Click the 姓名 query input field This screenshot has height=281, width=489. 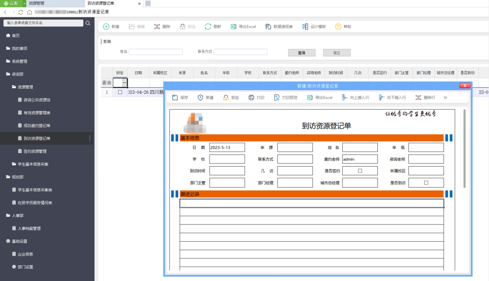click(156, 52)
